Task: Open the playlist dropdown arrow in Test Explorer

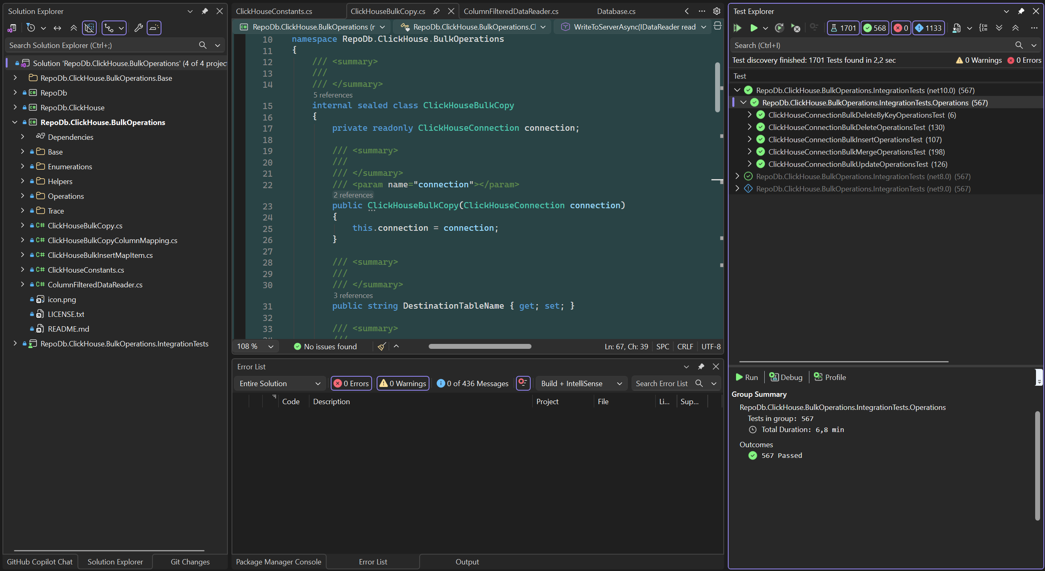Action: 970,28
